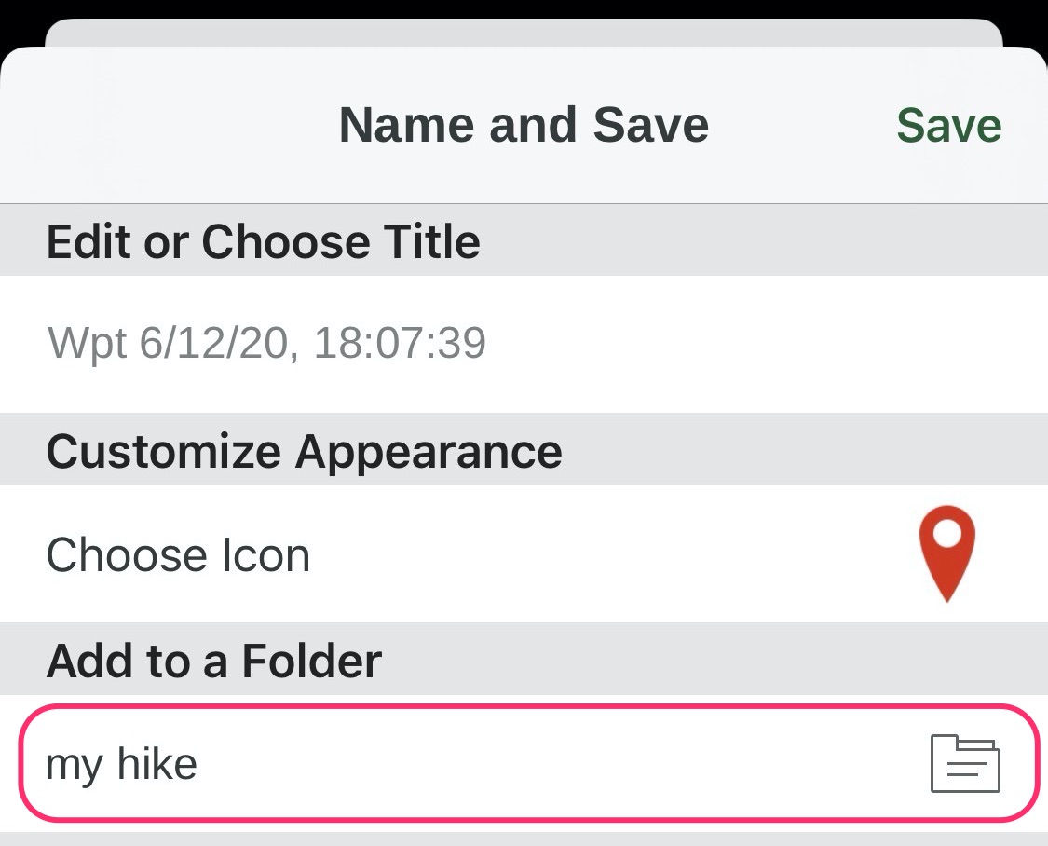Tap header space between title and Save
This screenshot has height=846, width=1048.
coord(801,125)
